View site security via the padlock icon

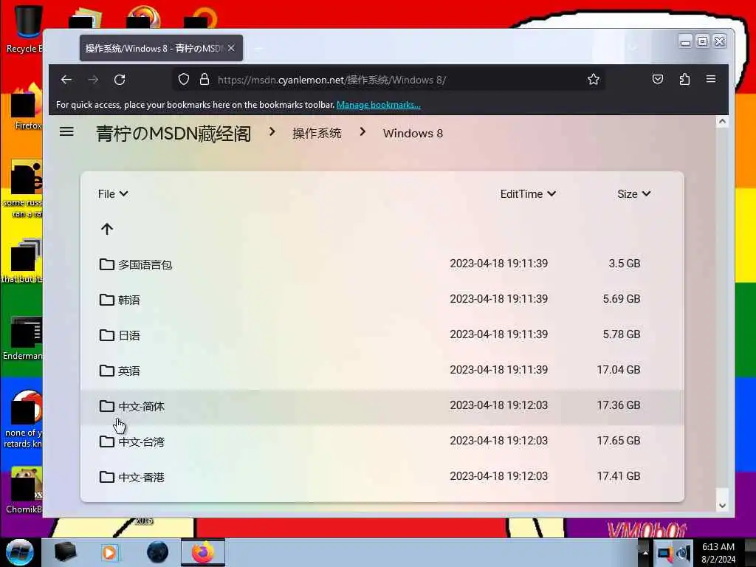coord(205,79)
